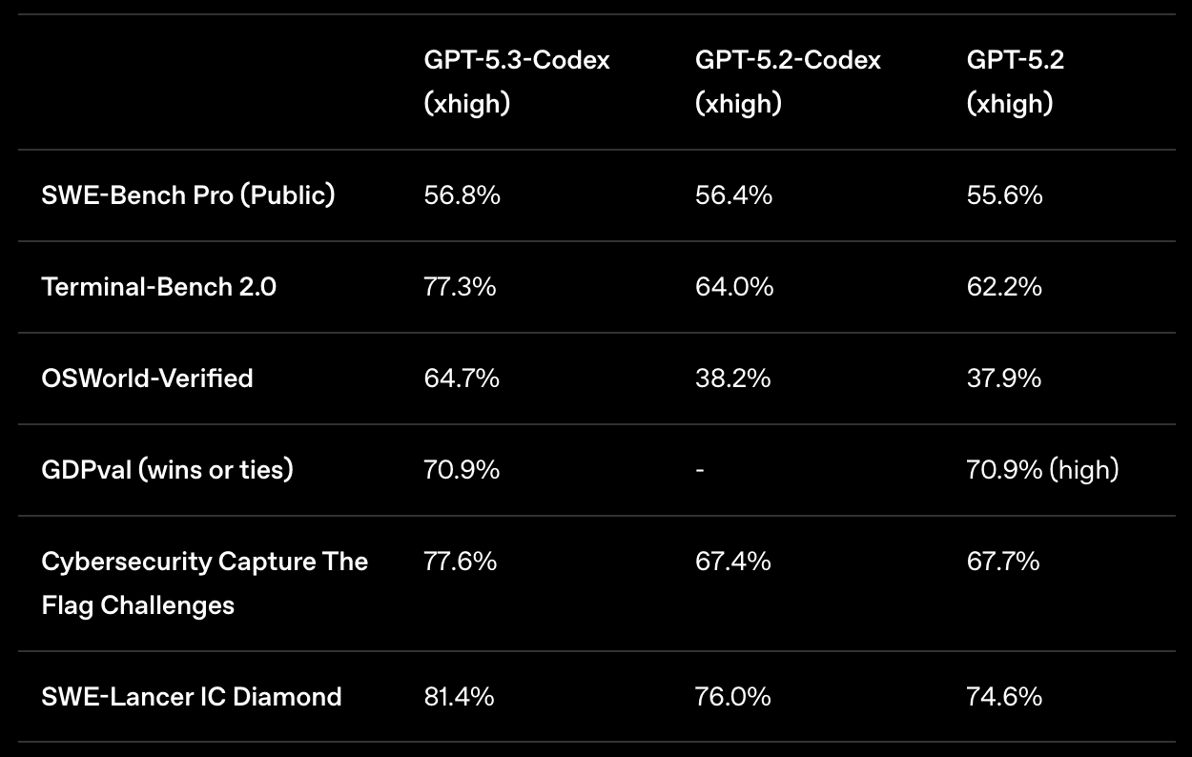
Task: Click the 81.4% SWE-Lancer score
Action: [x=459, y=697]
